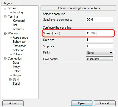Image resolution: width=118 pixels, height=107 pixels.
Task: Collapse the Window category node
Action: (5, 33)
